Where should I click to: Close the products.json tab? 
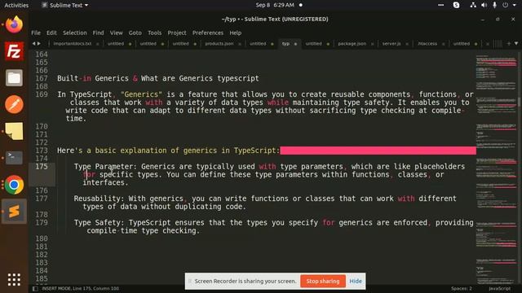click(x=240, y=44)
